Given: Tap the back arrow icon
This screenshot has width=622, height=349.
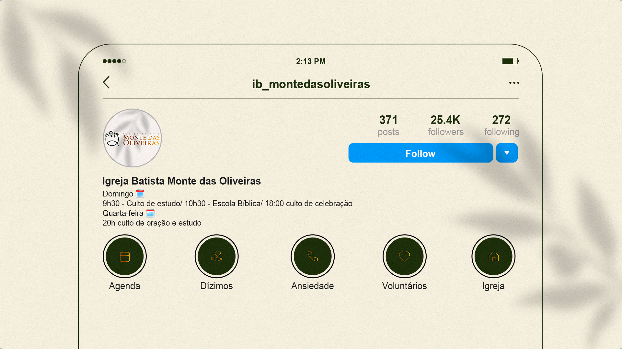Looking at the screenshot, I should pos(106,82).
